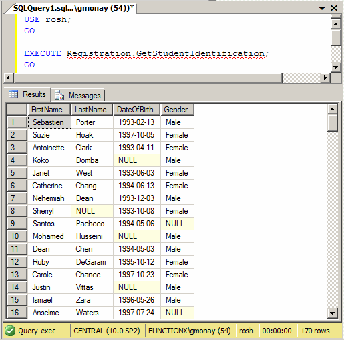Close the SQLQuery1.sql query window

(x=334, y=8)
